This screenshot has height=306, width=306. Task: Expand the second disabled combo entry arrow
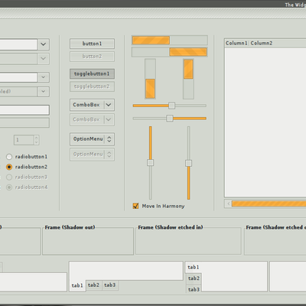44,59
